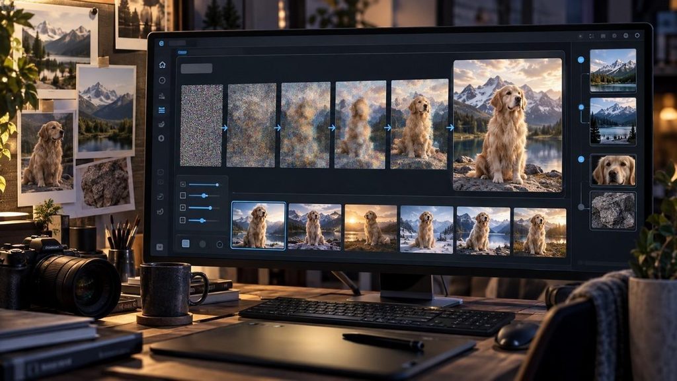Click the round icon beside the ring icon
The width and height of the screenshot is (677, 381).
625,36
